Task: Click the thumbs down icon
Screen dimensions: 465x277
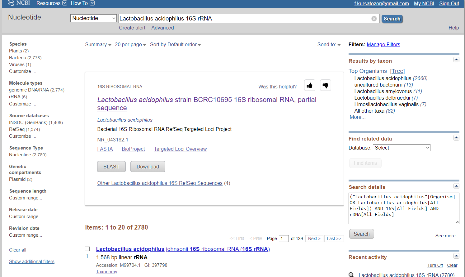Action: (326, 85)
